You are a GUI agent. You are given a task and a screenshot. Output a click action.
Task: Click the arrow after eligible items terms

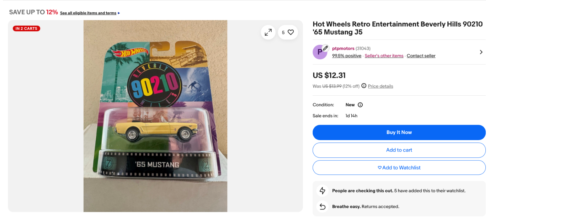[119, 13]
